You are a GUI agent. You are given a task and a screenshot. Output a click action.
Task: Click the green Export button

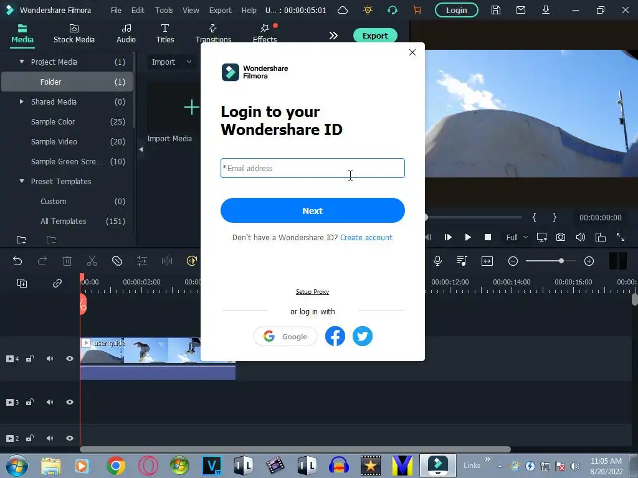pos(374,35)
